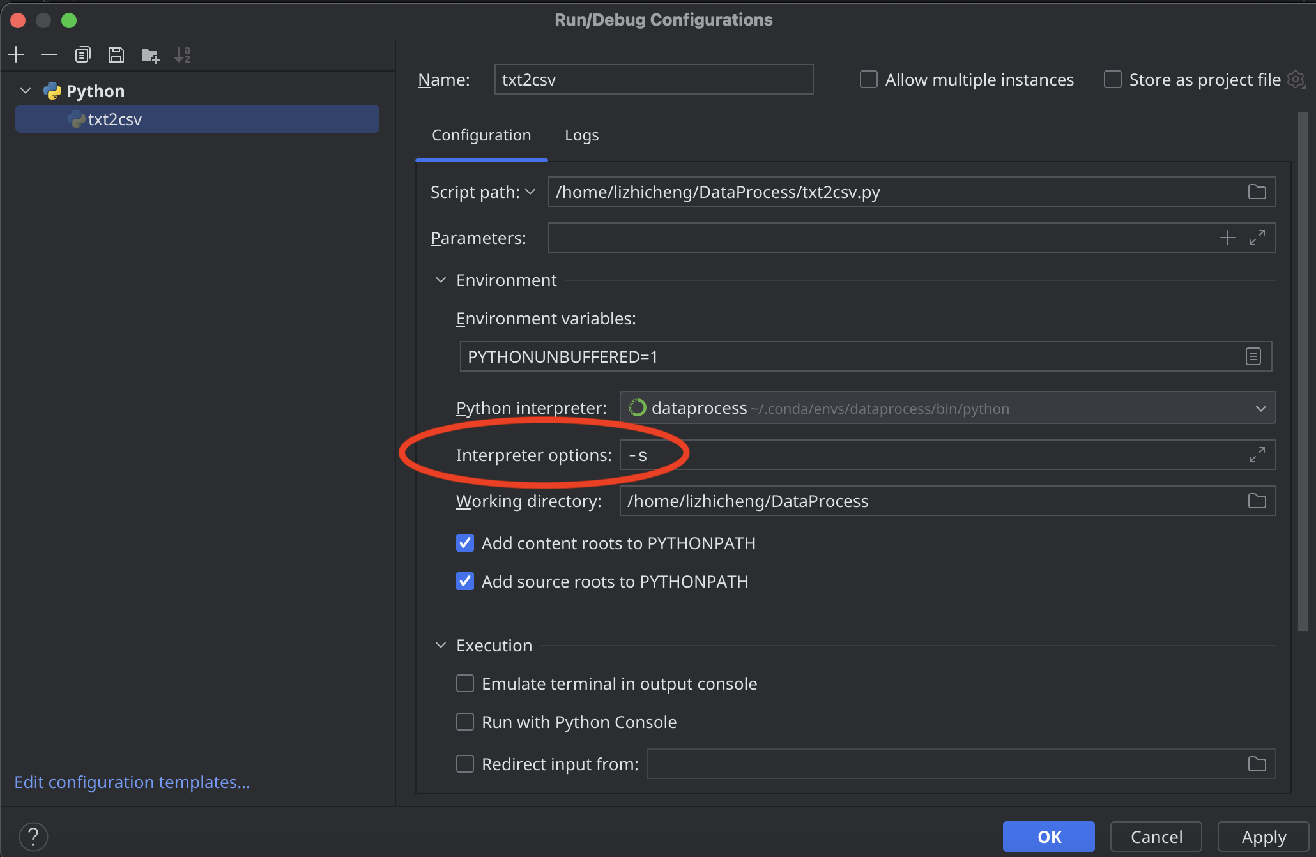Enable Add source roots to PYTHONPATH
The image size is (1316, 857).
pyautogui.click(x=464, y=581)
